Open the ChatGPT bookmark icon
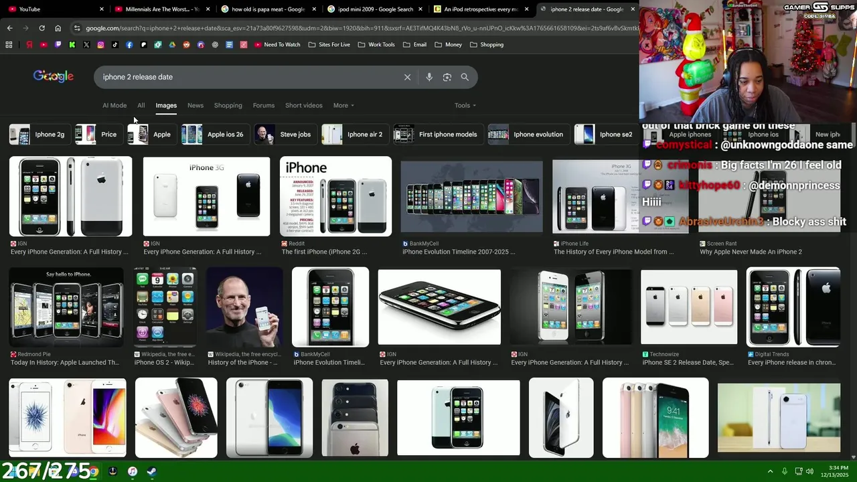Screen dimensions: 857x482 coord(215,45)
